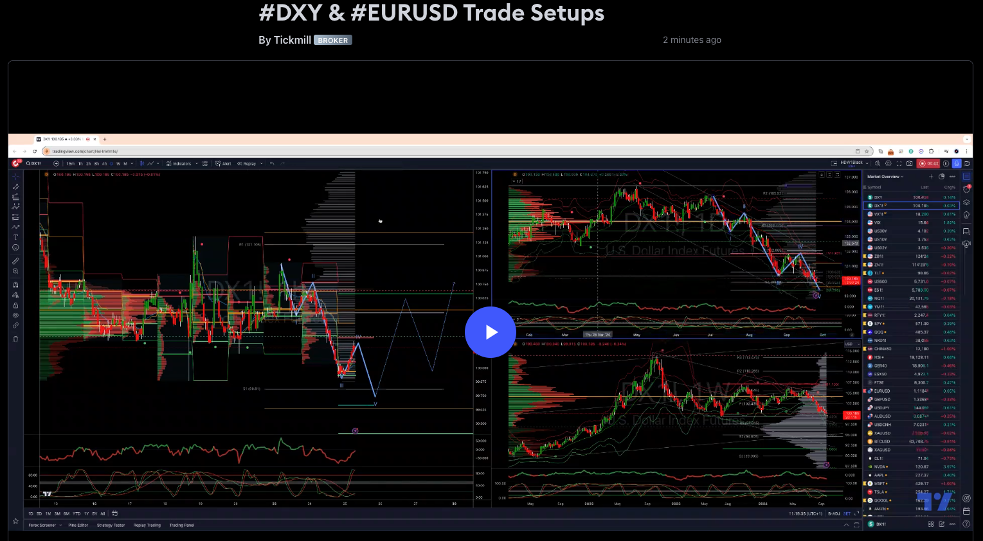Select the 15m timeframe
This screenshot has width=983, height=541.
(71, 163)
